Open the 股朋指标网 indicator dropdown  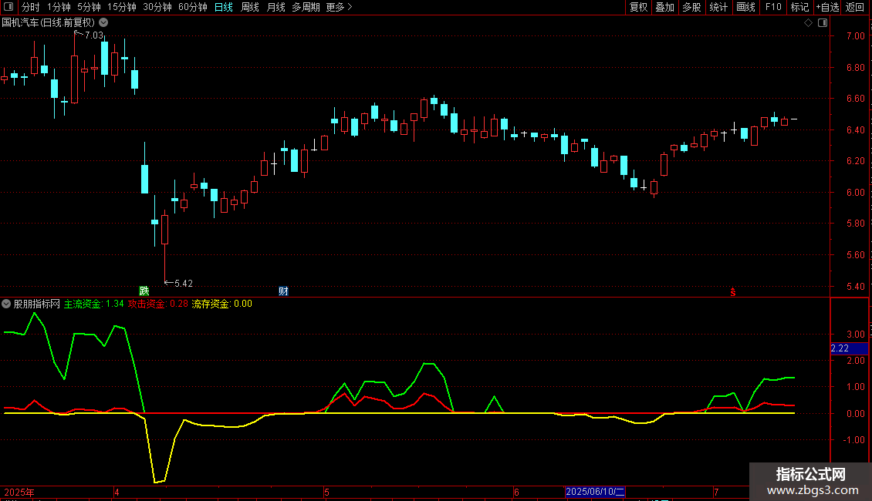click(6, 304)
